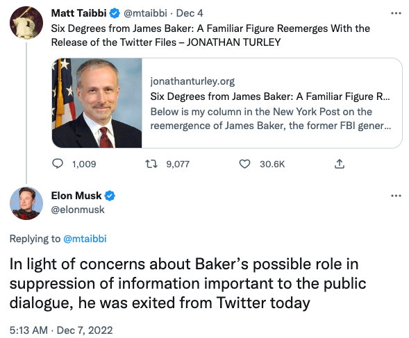Open Matt Taibbi's profile avatar

point(26,23)
